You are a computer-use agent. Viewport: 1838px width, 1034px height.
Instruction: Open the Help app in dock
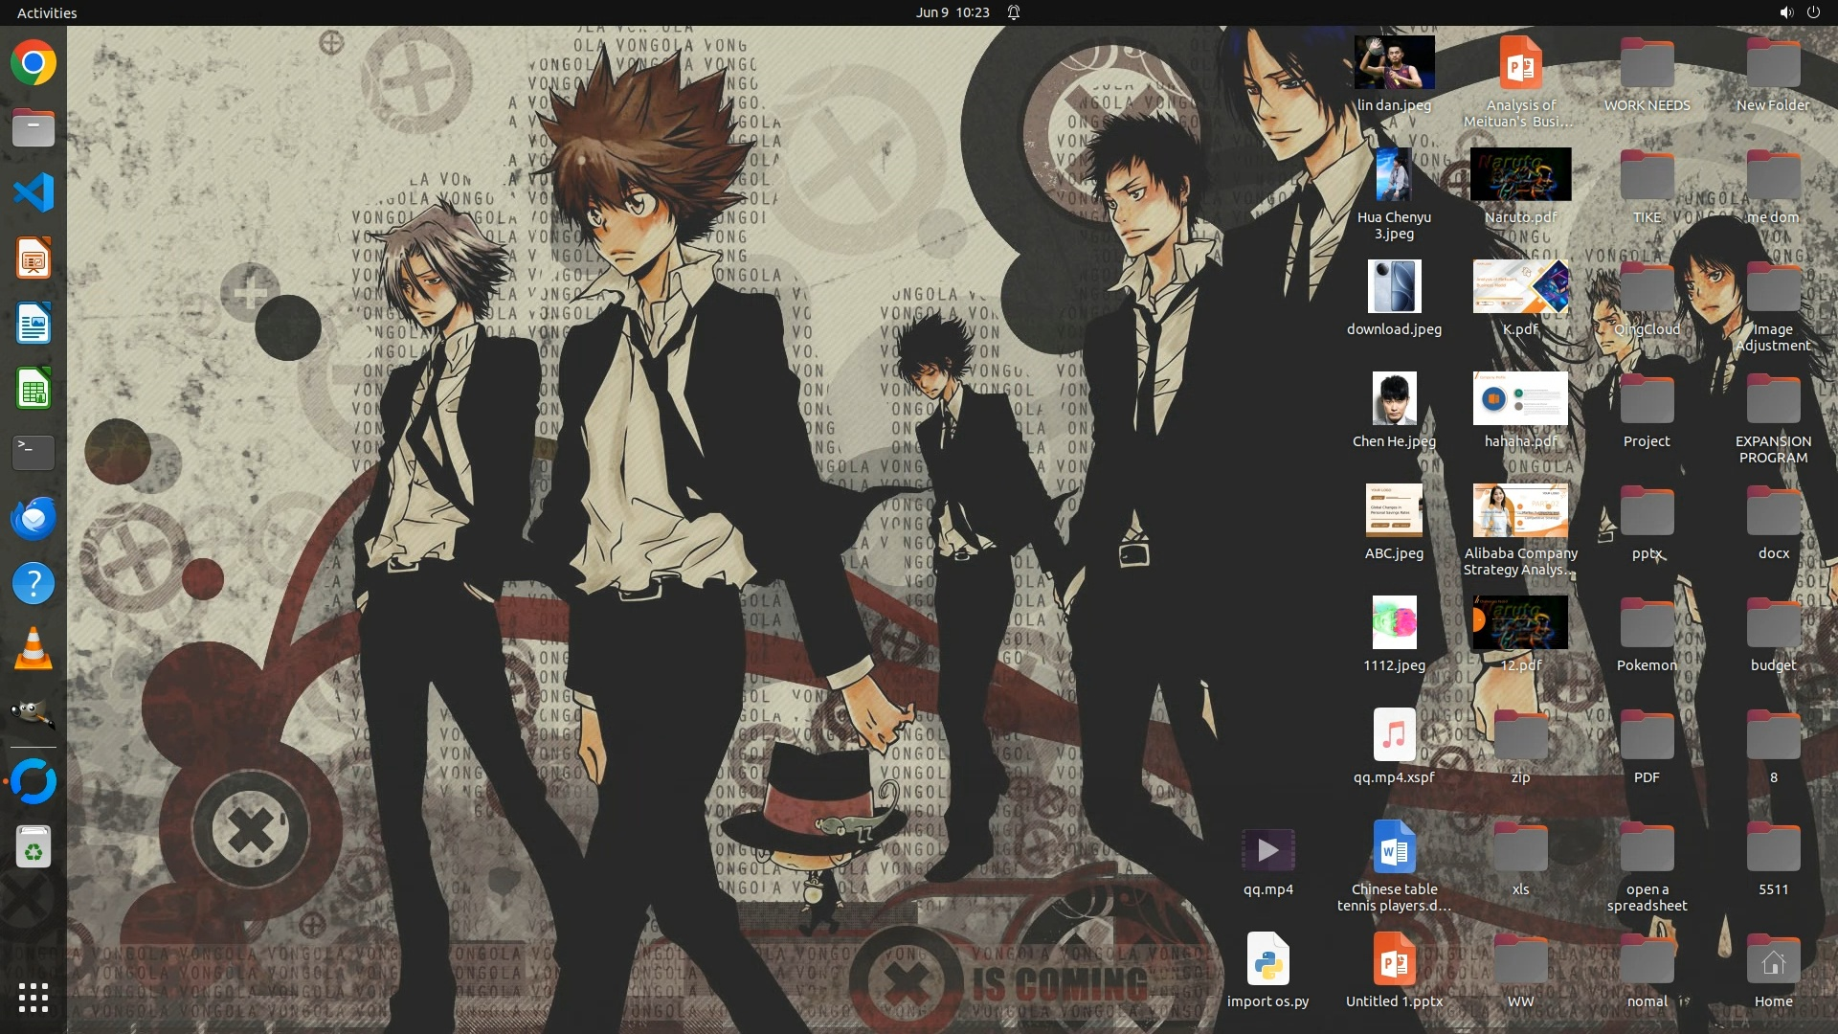pyautogui.click(x=34, y=583)
